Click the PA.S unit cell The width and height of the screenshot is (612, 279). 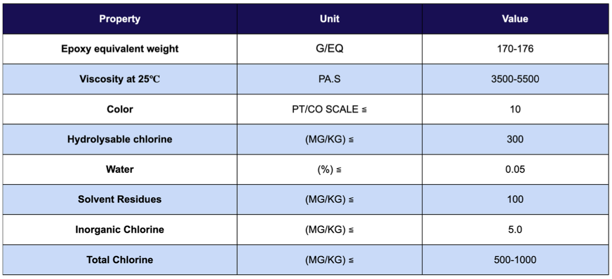pyautogui.click(x=329, y=79)
